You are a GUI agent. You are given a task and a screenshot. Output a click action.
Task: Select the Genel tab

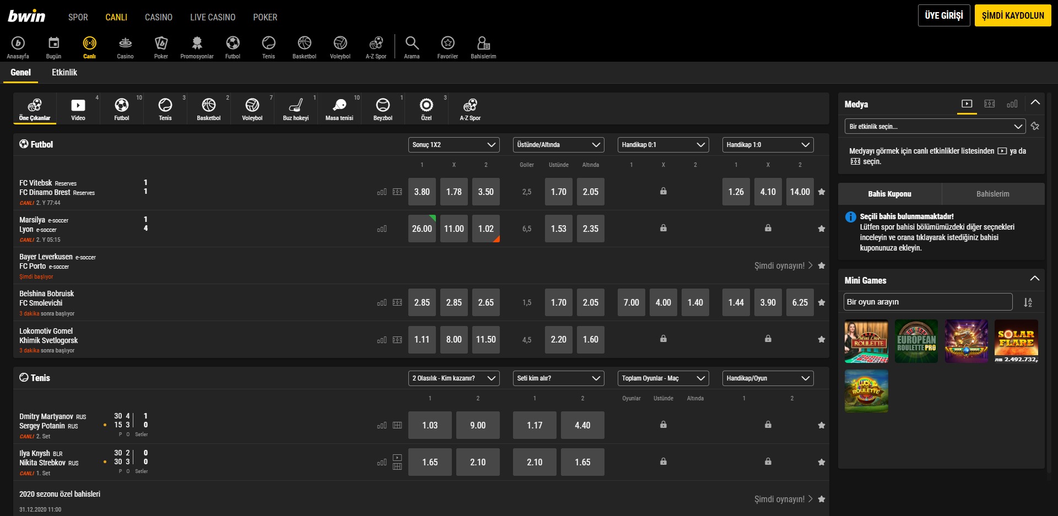(20, 72)
